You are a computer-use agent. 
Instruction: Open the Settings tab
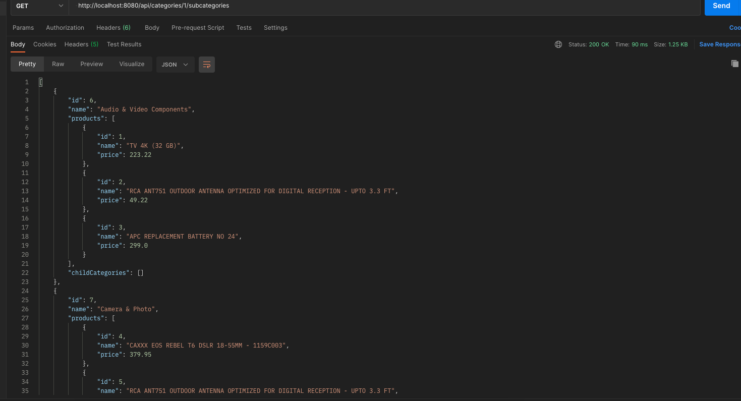pos(275,28)
